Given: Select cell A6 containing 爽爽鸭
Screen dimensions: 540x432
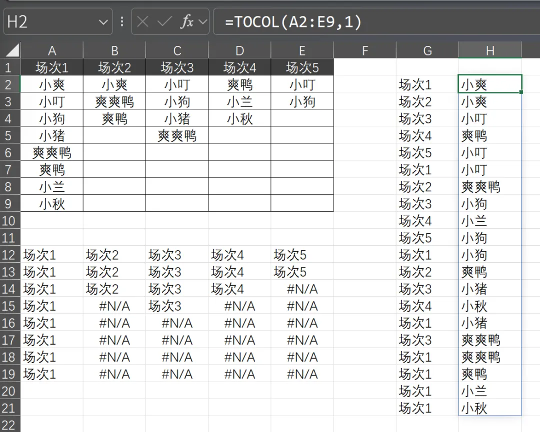Looking at the screenshot, I should (52, 152).
